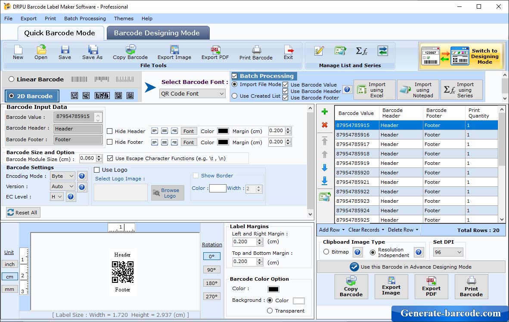Click the Background color white swatch
The height and width of the screenshot is (322, 509).
pos(299,301)
